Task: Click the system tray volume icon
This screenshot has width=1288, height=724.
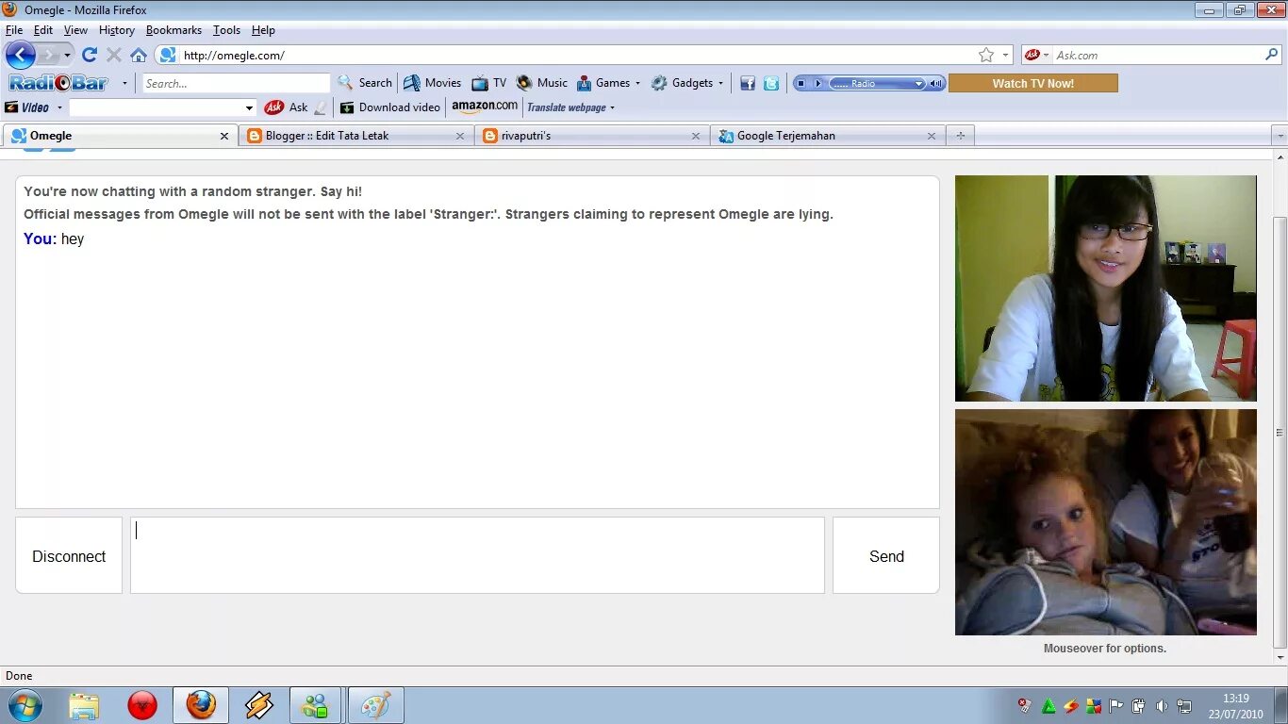Action: coord(1162,705)
